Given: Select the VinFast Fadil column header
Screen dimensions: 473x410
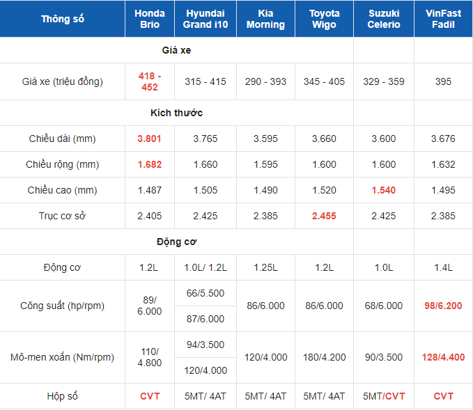Looking at the screenshot, I should (443, 19).
